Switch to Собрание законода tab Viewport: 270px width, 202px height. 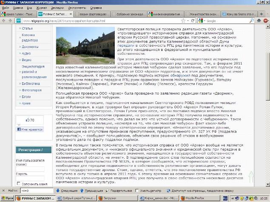pyautogui.click(x=129, y=14)
